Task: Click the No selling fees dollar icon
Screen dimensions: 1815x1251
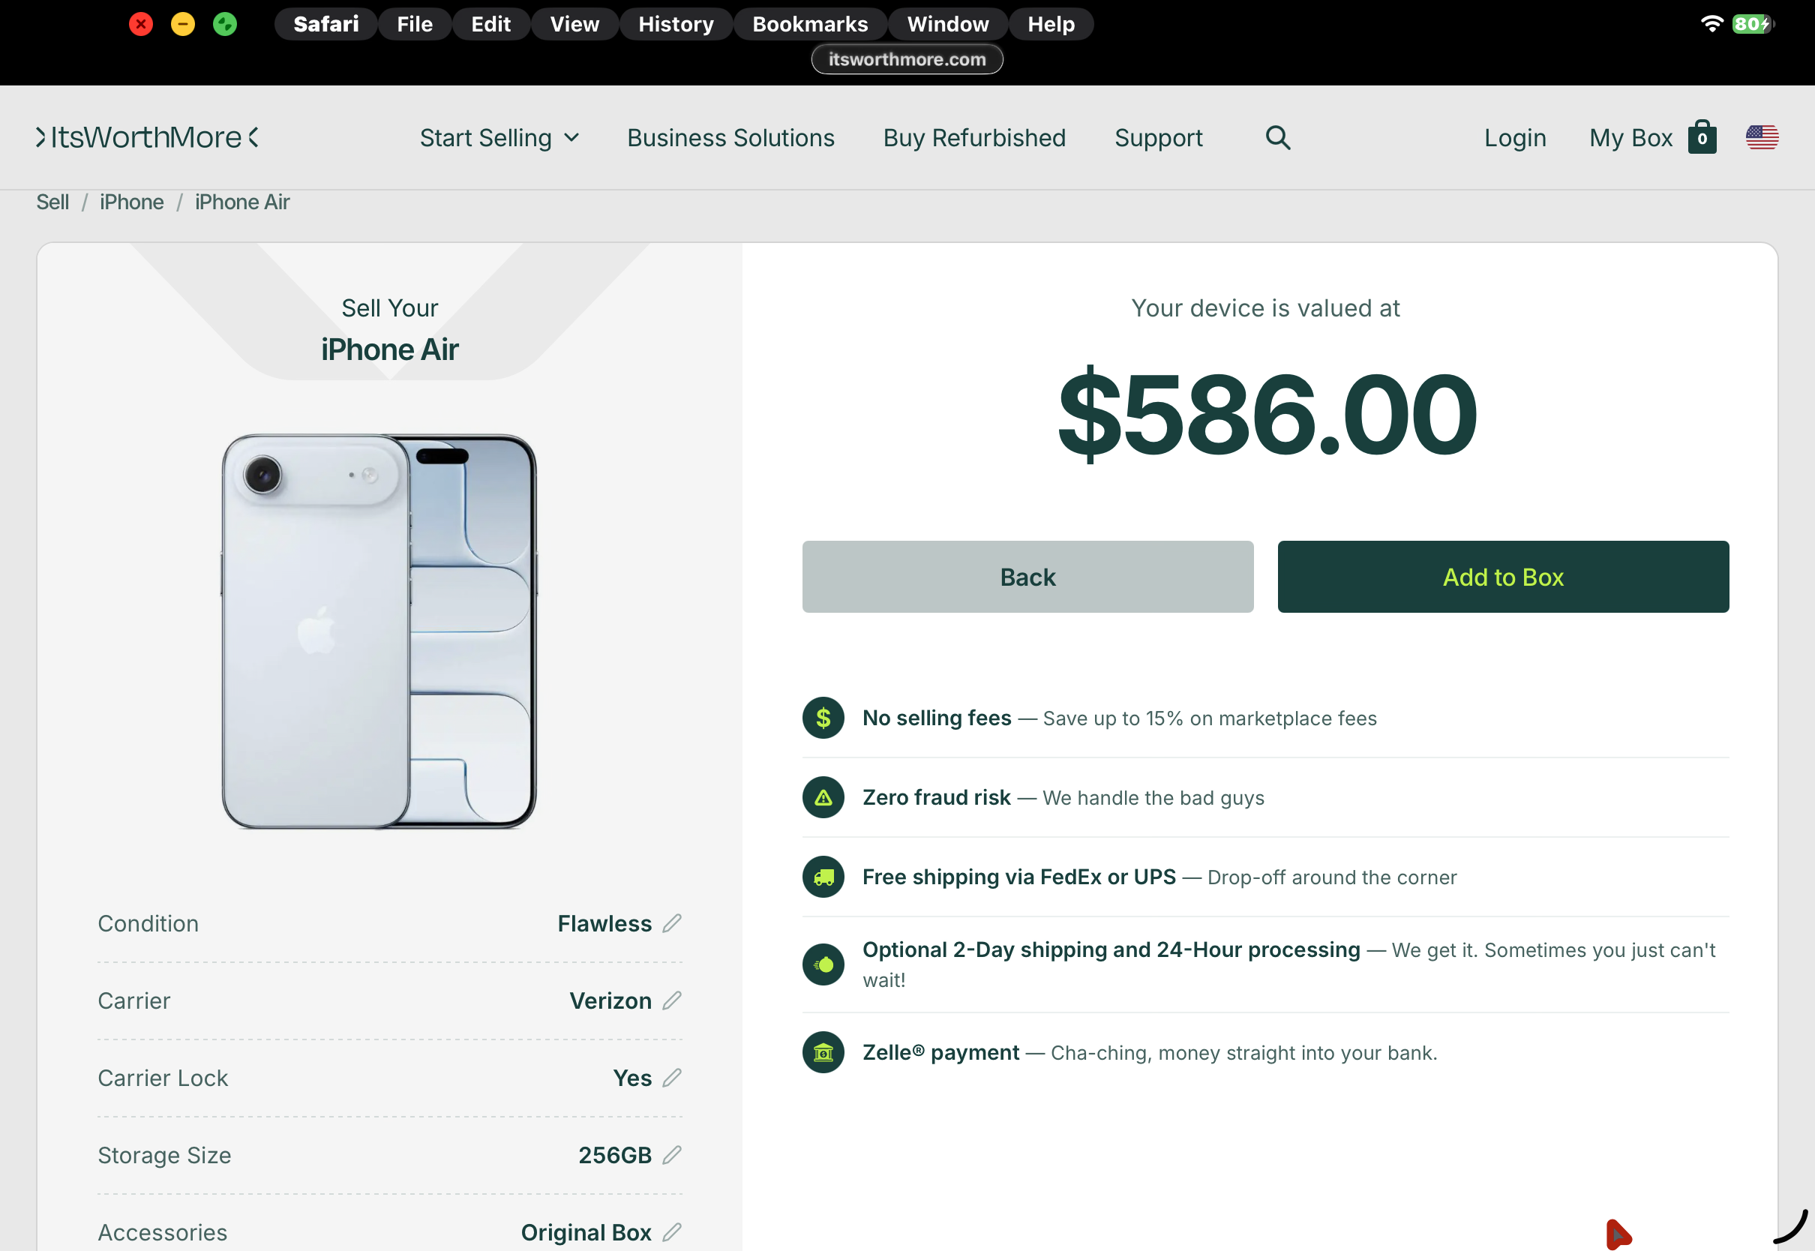Action: [823, 718]
